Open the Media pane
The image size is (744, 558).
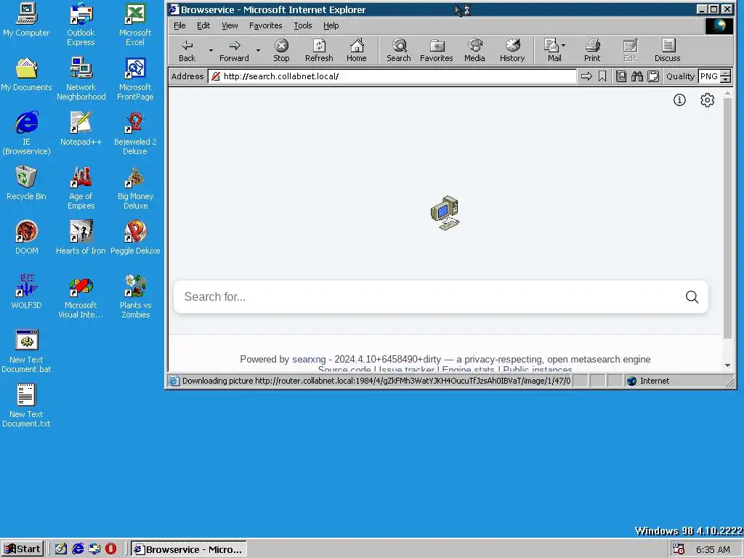click(474, 50)
